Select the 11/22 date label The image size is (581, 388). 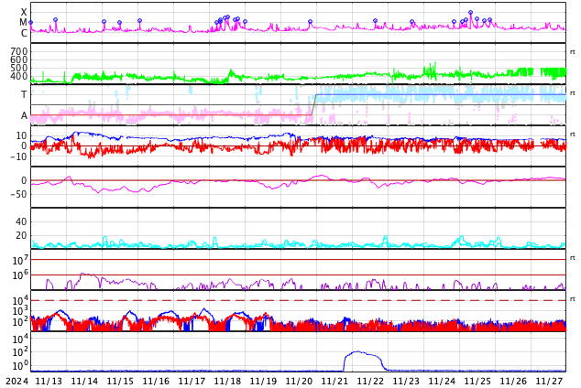[x=370, y=381]
